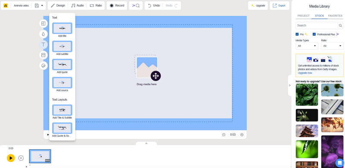Play the video from the timeline

tap(11, 158)
